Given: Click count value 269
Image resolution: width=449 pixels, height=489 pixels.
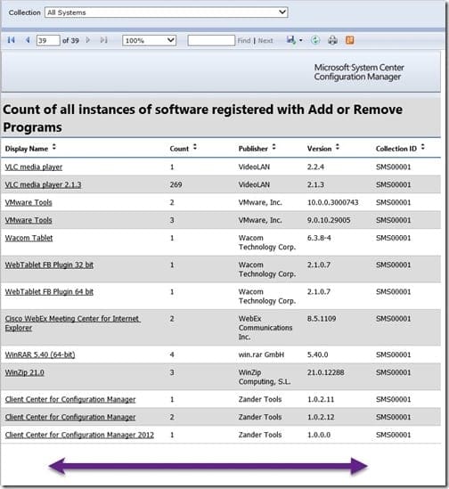Looking at the screenshot, I should (x=176, y=185).
